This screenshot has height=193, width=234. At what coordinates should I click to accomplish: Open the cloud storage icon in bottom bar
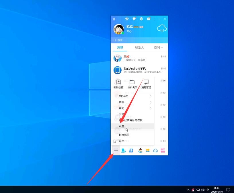(155, 151)
